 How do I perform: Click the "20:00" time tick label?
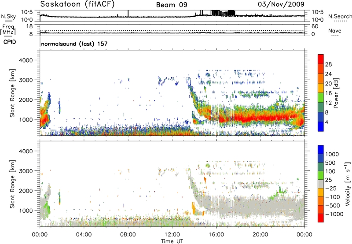(x=260, y=235)
